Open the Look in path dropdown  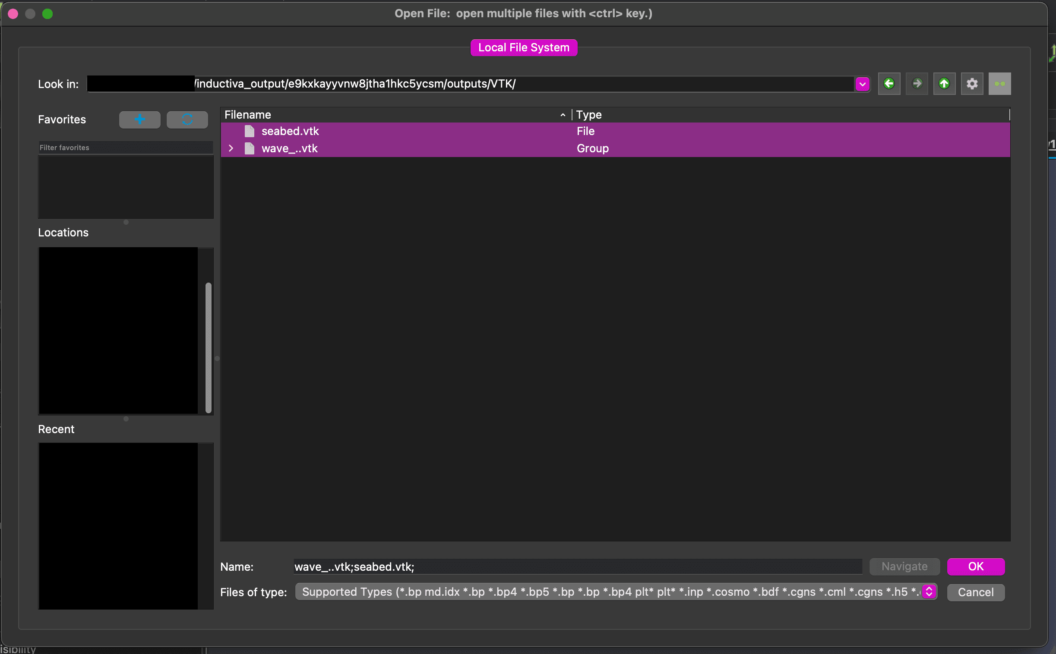[863, 84]
